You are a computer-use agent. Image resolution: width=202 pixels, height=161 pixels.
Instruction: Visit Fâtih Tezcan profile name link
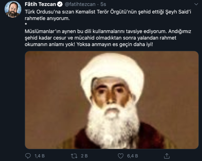pyautogui.click(x=40, y=4)
